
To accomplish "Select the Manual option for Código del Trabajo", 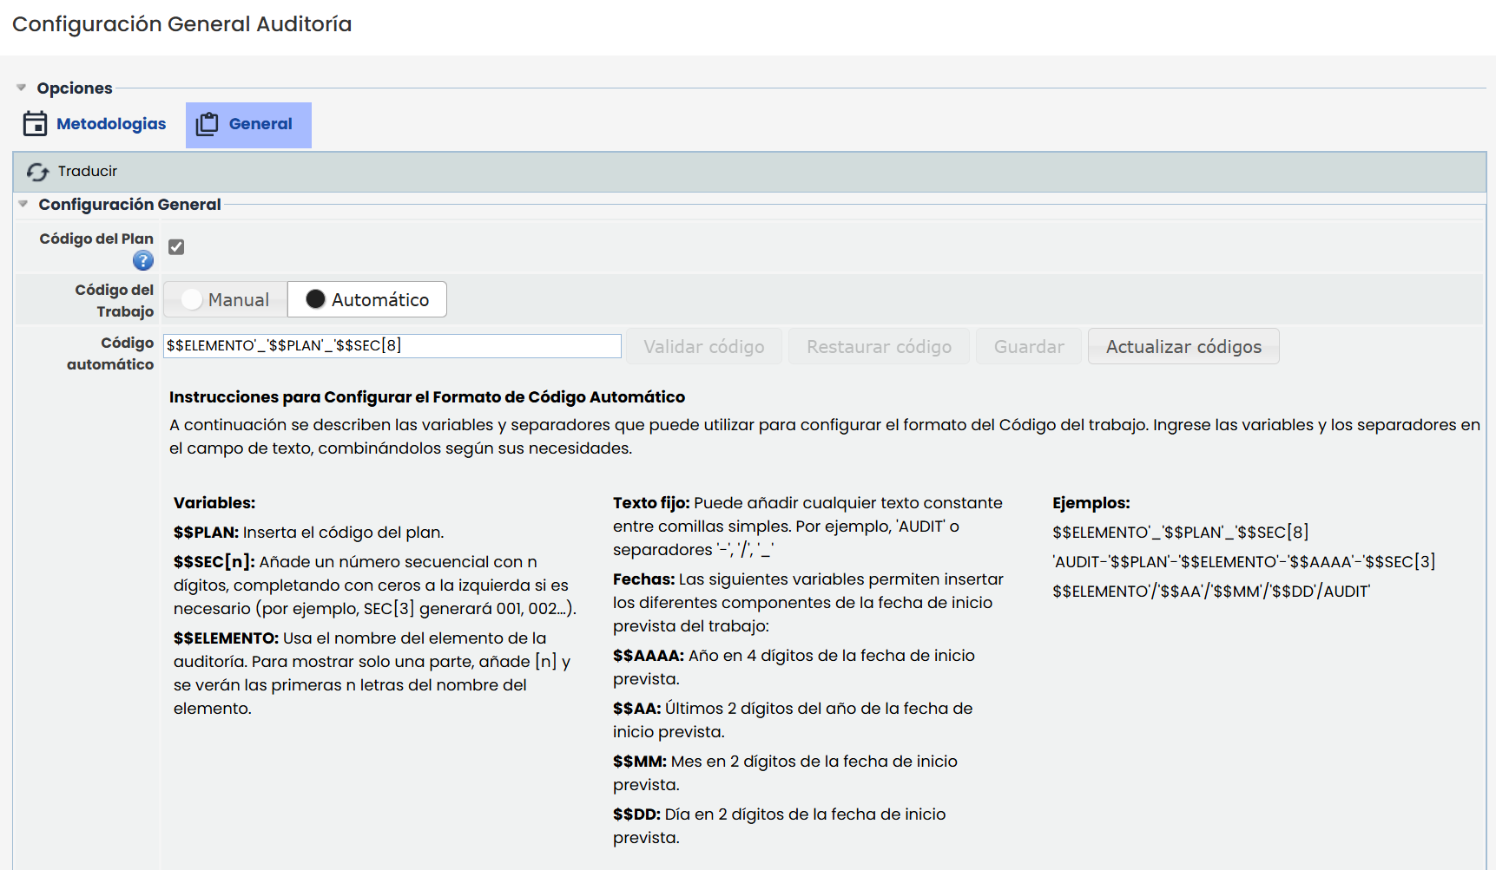I will [x=226, y=299].
